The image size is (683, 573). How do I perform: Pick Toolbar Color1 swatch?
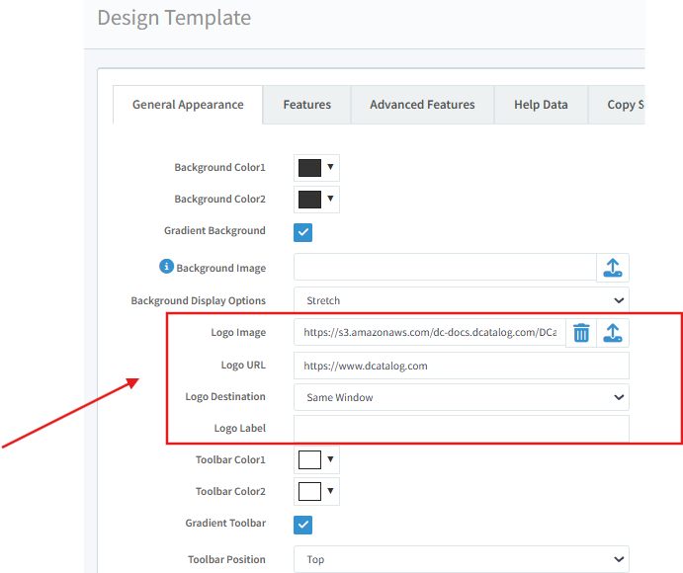point(316,459)
